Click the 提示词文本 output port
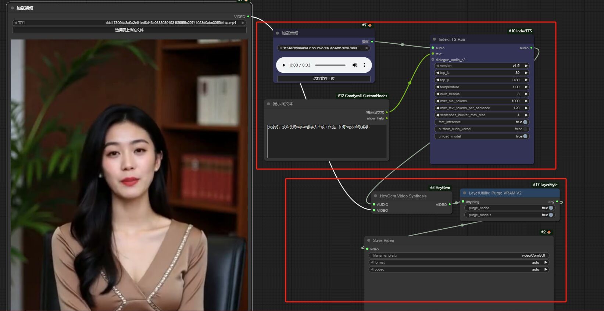Viewport: 604px width, 311px height. (387, 112)
